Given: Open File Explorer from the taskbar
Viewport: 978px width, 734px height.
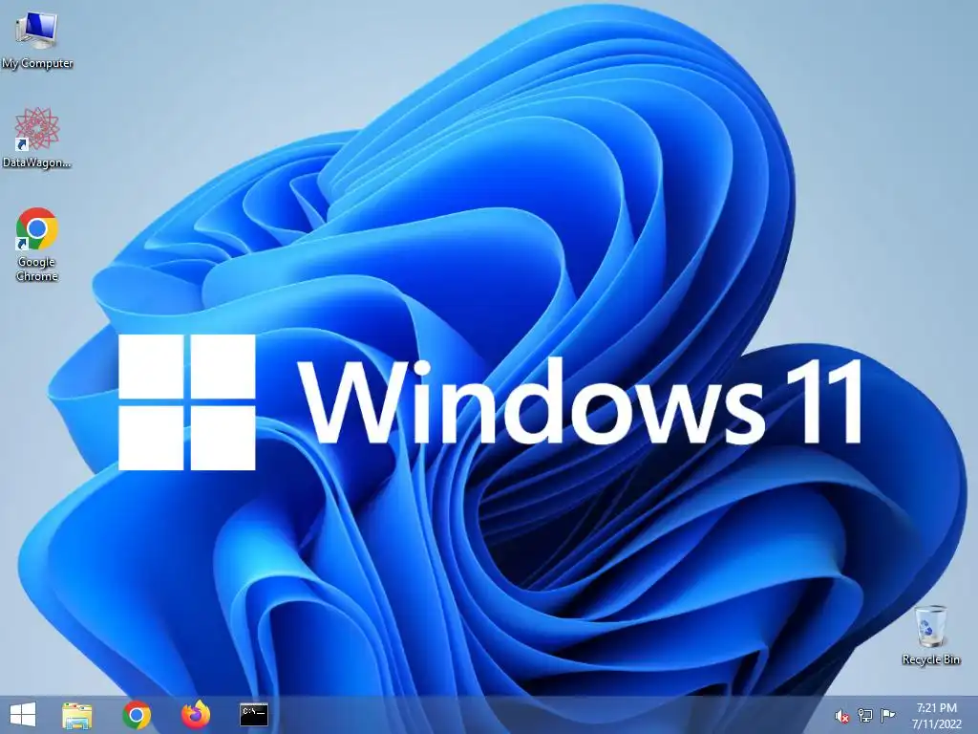Looking at the screenshot, I should tap(77, 715).
